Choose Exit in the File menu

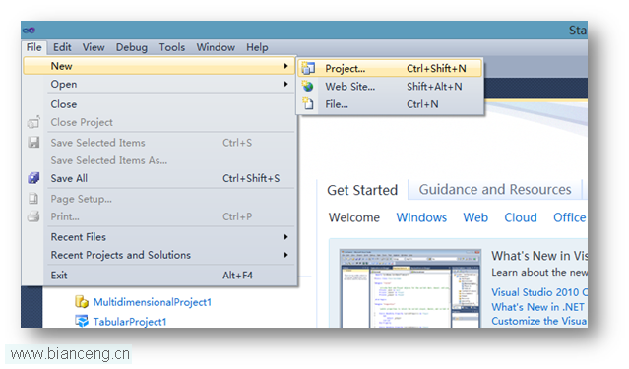tap(159, 276)
